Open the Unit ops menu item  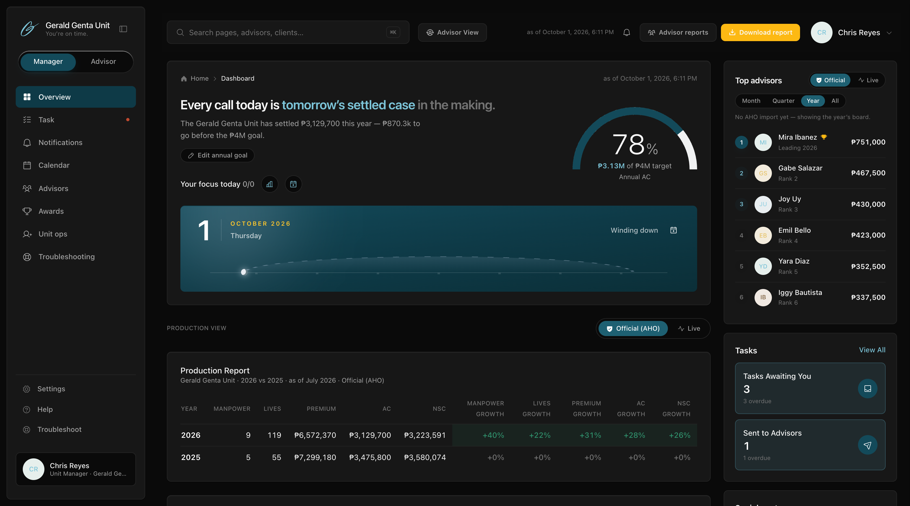tap(76, 234)
